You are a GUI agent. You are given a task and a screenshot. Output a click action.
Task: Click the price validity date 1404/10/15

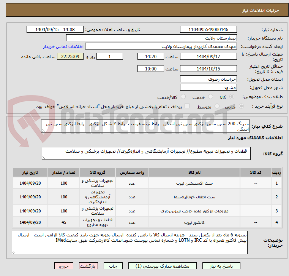tap(208, 69)
